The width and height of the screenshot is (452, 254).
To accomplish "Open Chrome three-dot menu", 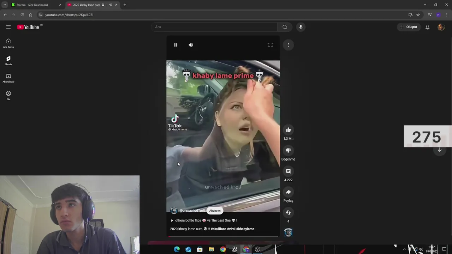I will point(447,15).
